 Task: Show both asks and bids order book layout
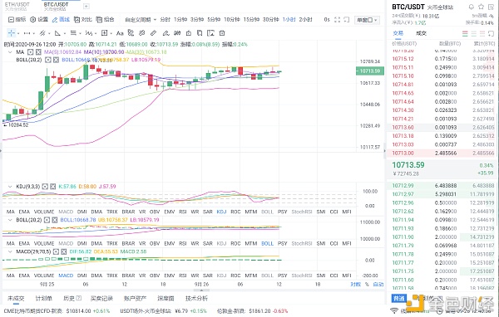tap(465, 33)
